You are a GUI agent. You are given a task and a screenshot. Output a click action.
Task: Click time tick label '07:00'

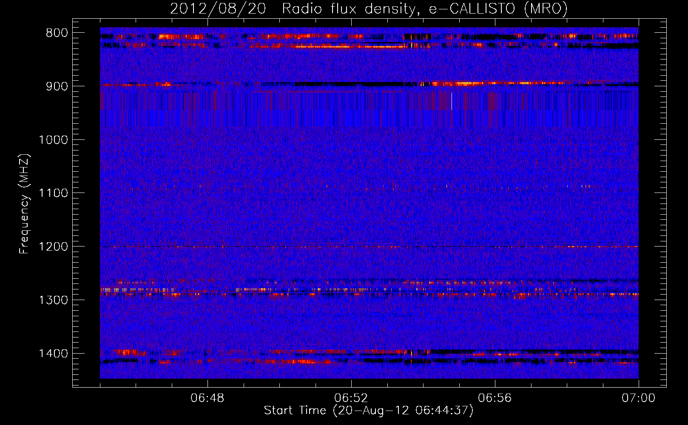tap(638, 398)
